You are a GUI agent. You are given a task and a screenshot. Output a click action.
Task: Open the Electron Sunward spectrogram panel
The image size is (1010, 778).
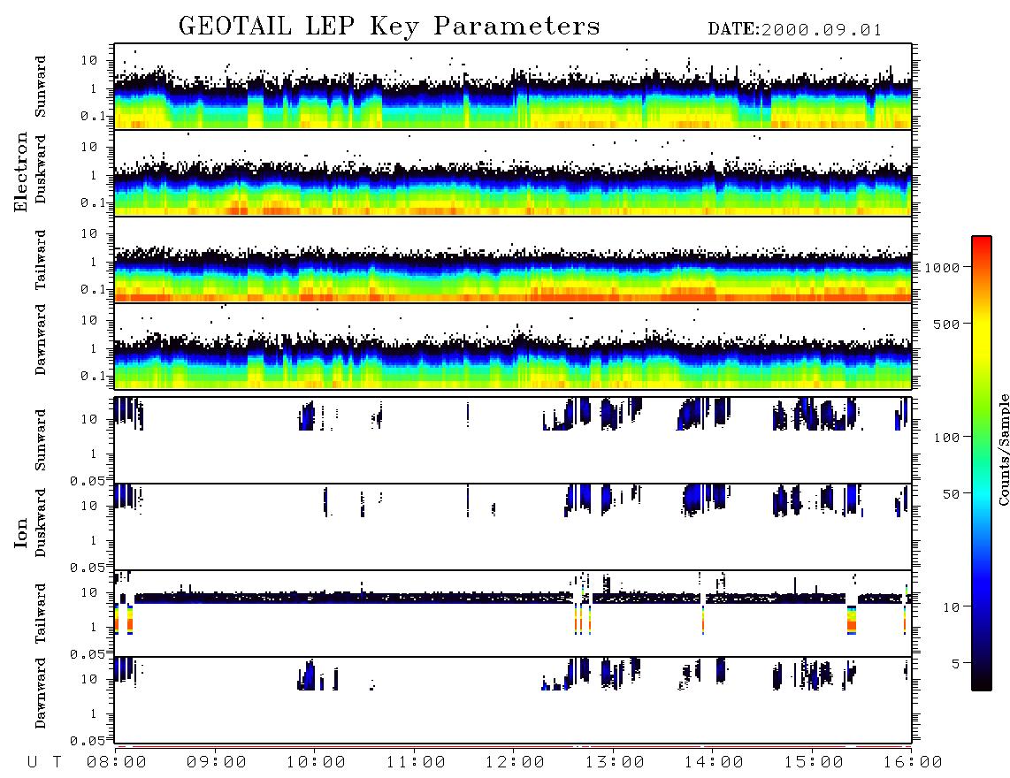pos(513,87)
